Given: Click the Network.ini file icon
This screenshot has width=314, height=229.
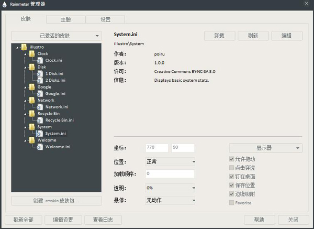Looking at the screenshot, I should pyautogui.click(x=40, y=107).
